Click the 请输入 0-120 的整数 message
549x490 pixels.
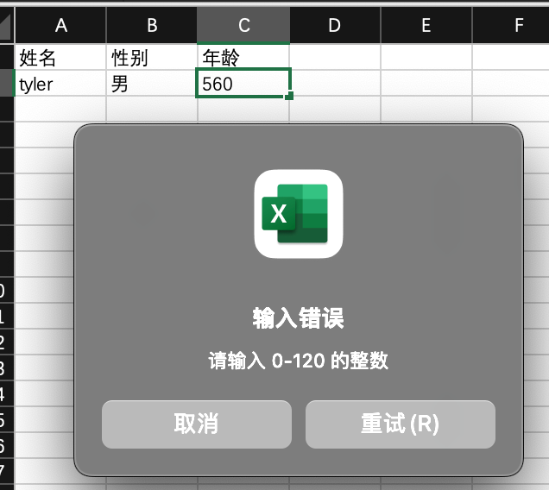(298, 361)
